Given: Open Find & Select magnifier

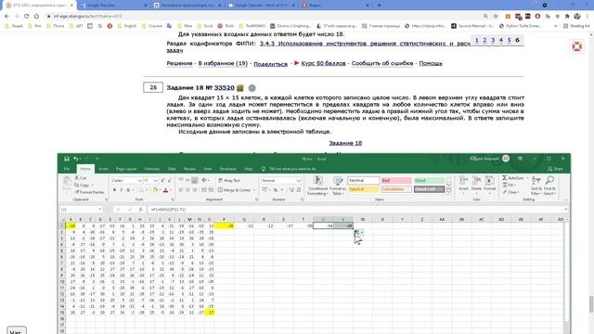Looking at the screenshot, I should (549, 186).
